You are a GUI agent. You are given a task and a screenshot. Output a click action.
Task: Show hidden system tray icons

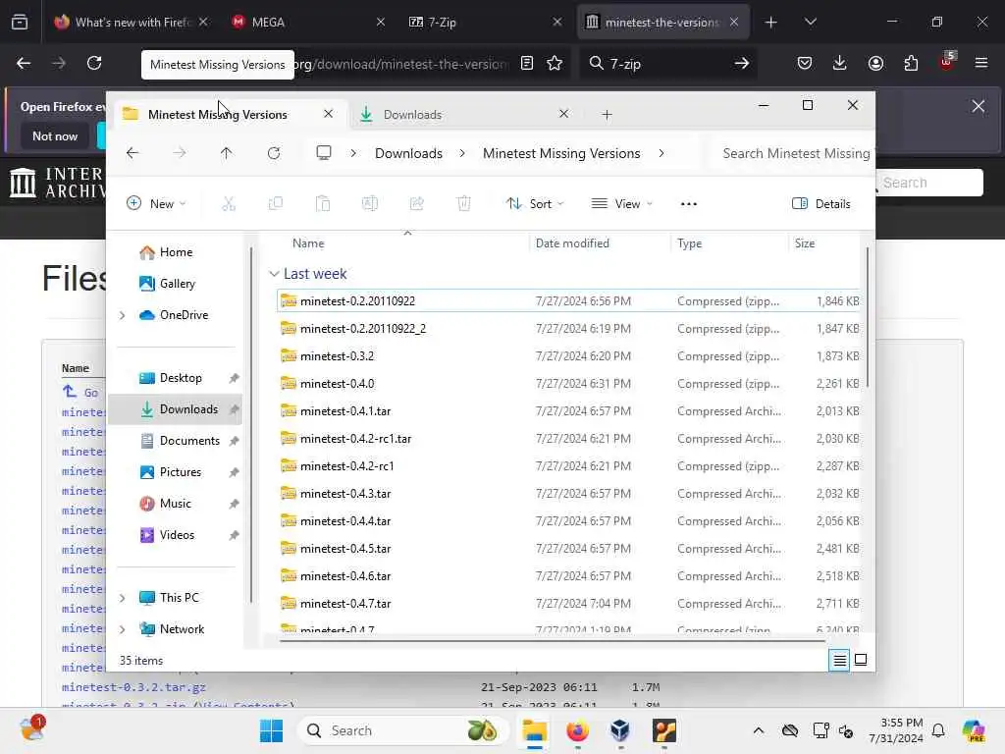click(x=759, y=730)
